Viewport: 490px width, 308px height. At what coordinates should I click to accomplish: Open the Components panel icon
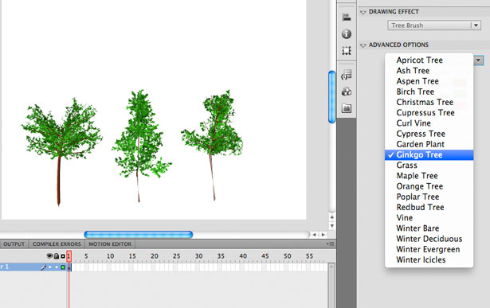[x=347, y=92]
